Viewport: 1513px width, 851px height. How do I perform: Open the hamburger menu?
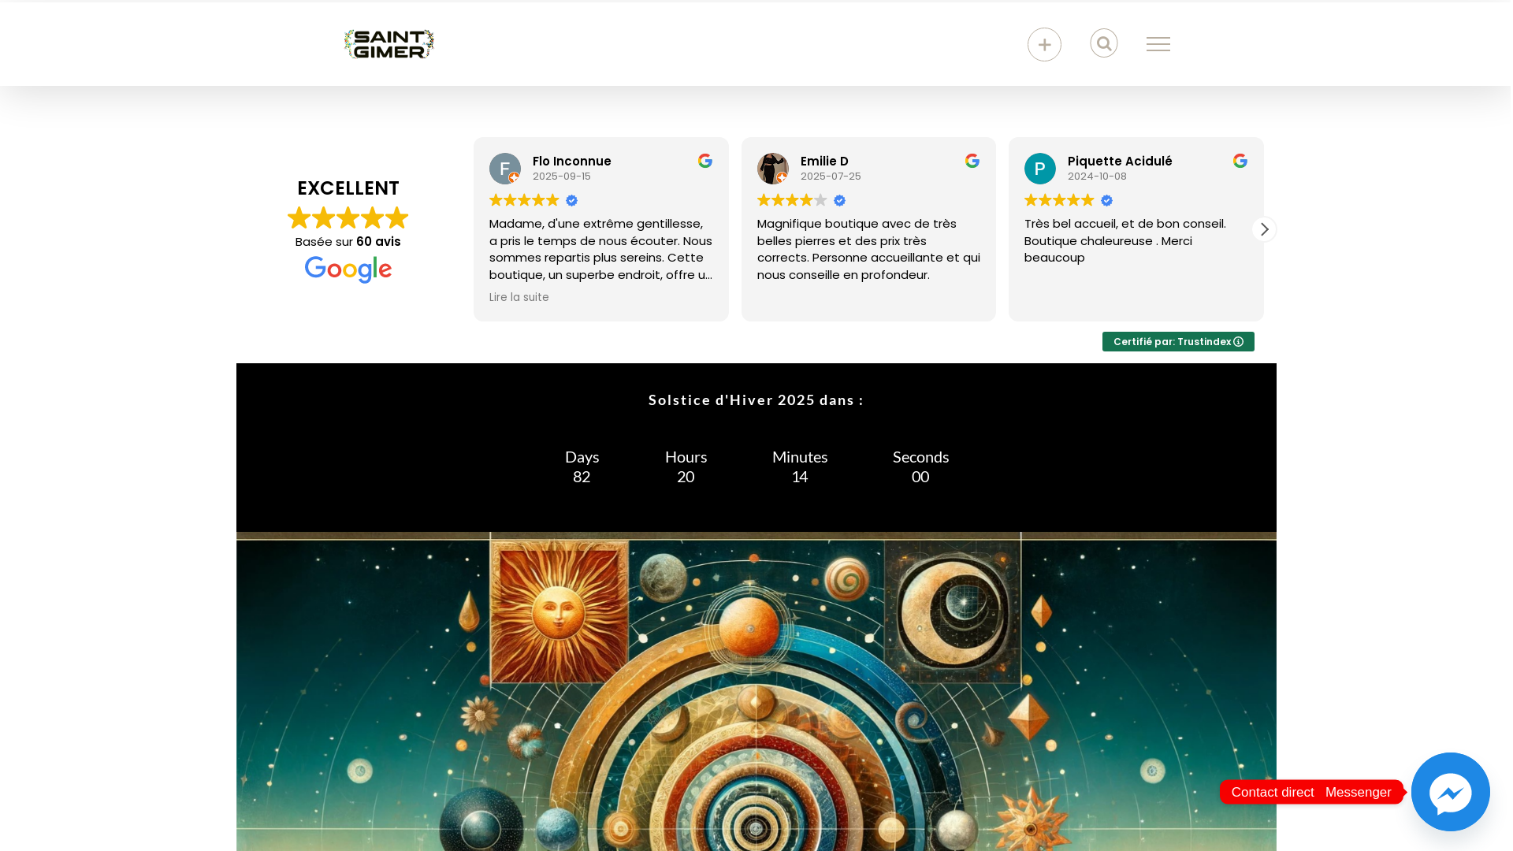(1158, 44)
